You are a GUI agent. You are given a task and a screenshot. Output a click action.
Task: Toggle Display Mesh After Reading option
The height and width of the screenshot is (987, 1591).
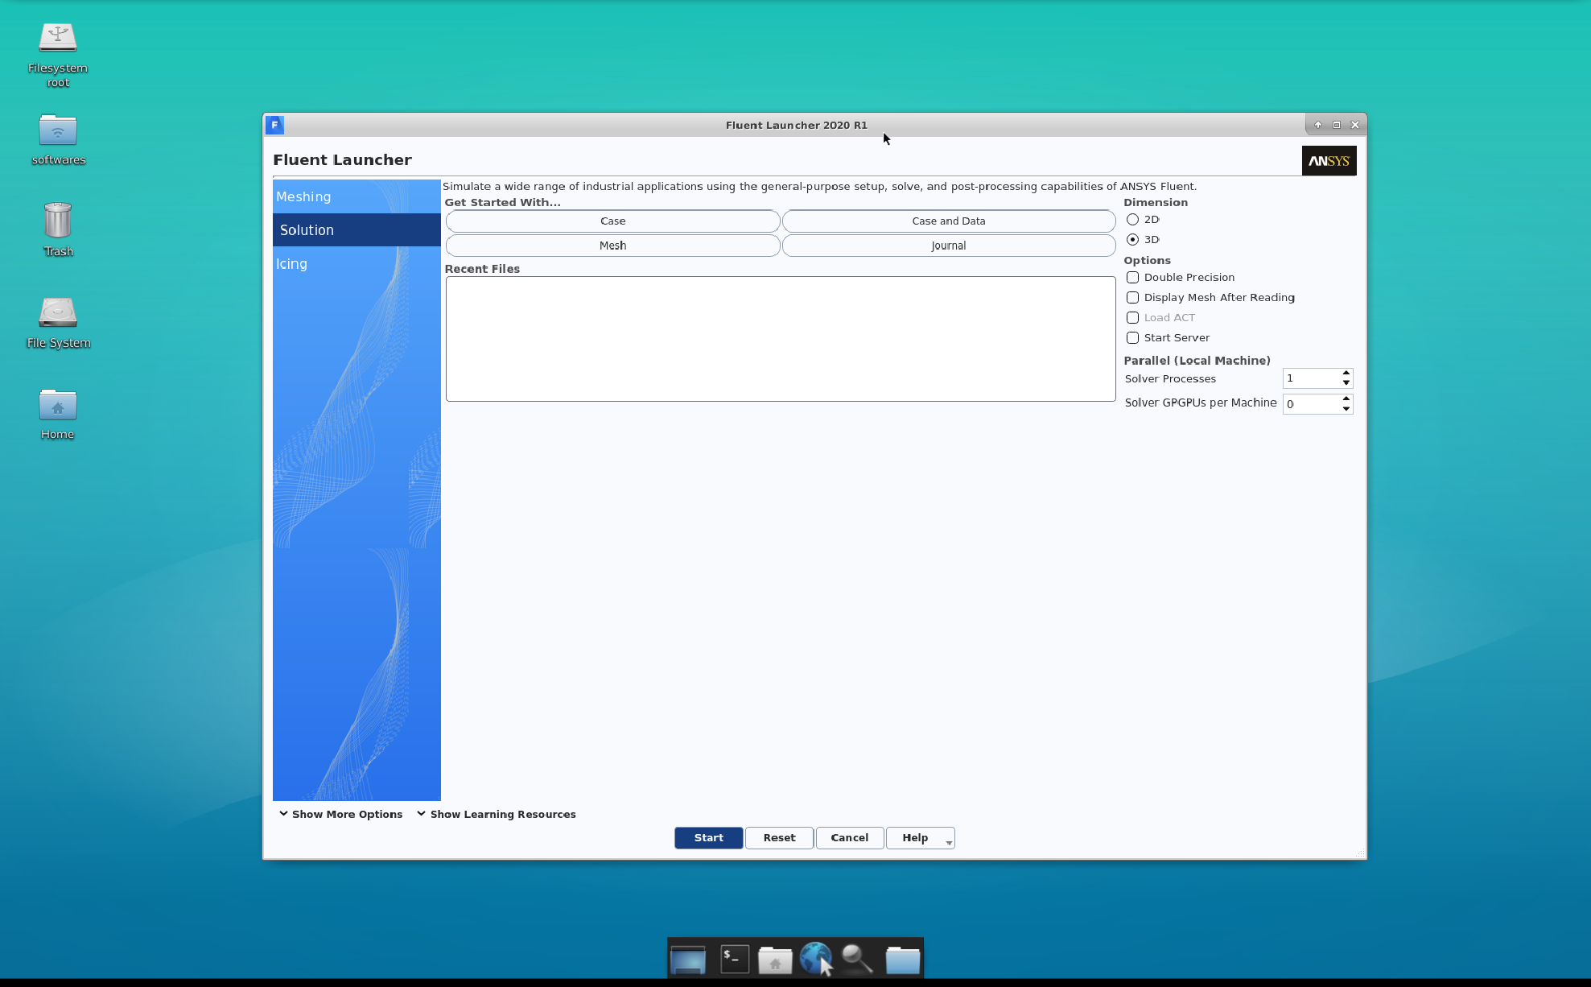[x=1132, y=298]
